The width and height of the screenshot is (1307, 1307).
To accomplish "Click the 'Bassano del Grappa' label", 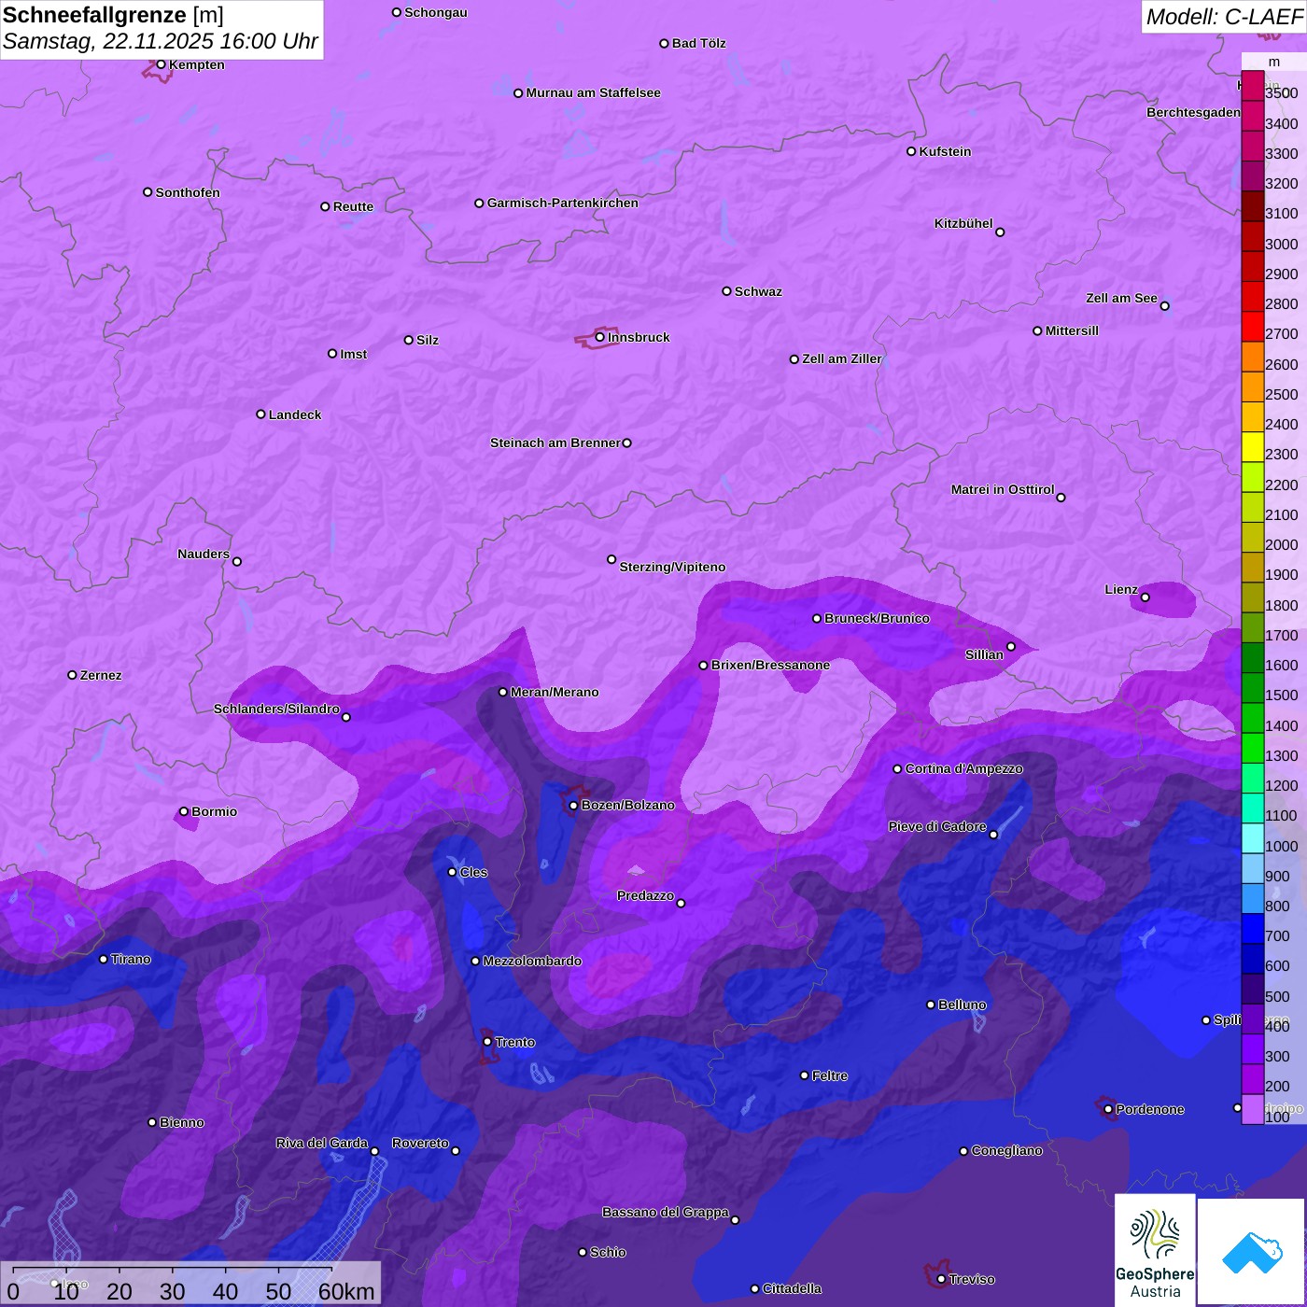I will (x=666, y=1213).
